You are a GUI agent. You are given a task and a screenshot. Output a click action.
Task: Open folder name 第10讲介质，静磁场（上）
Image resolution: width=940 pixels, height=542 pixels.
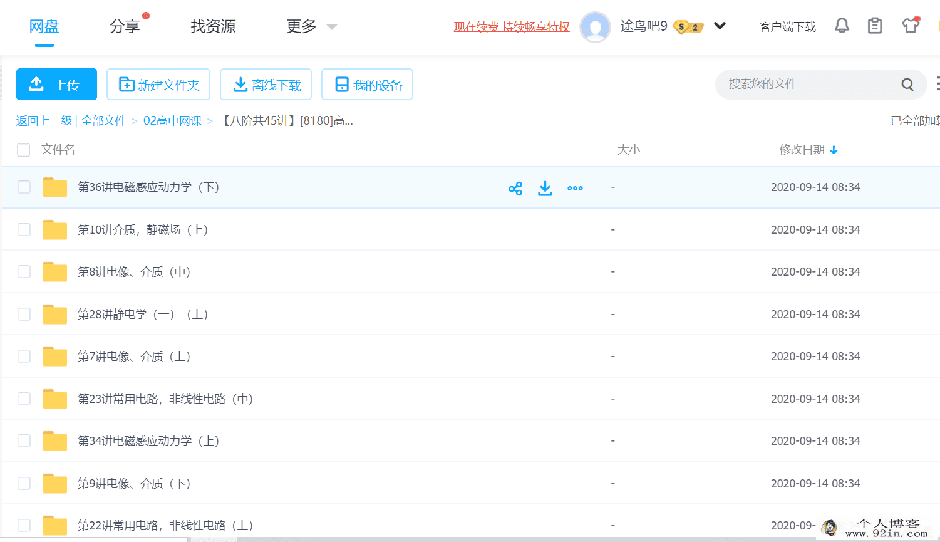click(x=143, y=230)
